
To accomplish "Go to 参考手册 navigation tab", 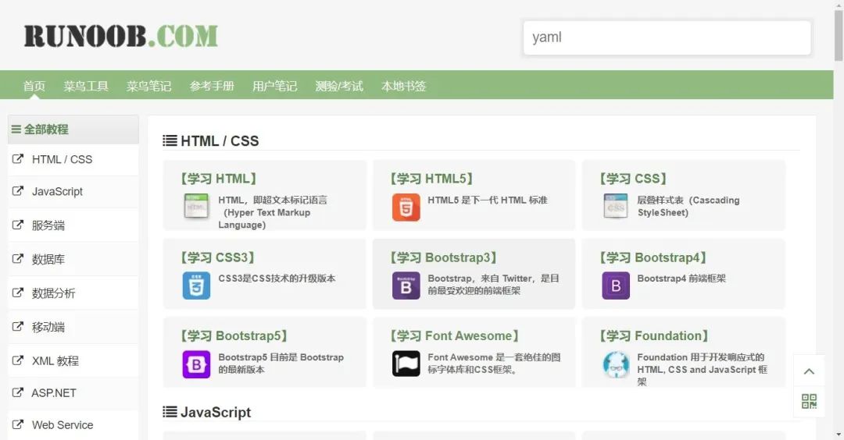I will (x=212, y=86).
